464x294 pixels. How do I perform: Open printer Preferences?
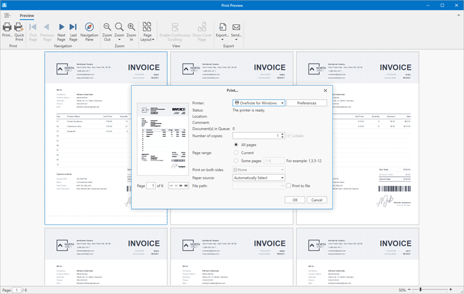click(306, 103)
